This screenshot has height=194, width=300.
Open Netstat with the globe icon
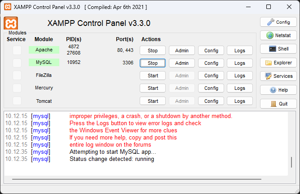pos(278,35)
